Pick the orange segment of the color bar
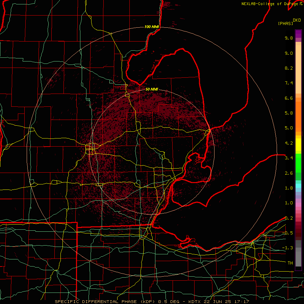The height and width of the screenshot is (304, 304). point(298,116)
